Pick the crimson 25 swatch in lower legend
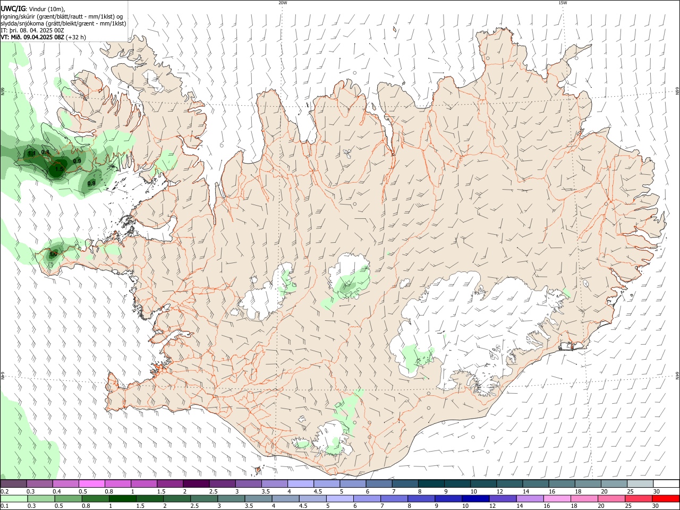The image size is (680, 510). pyautogui.click(x=640, y=498)
